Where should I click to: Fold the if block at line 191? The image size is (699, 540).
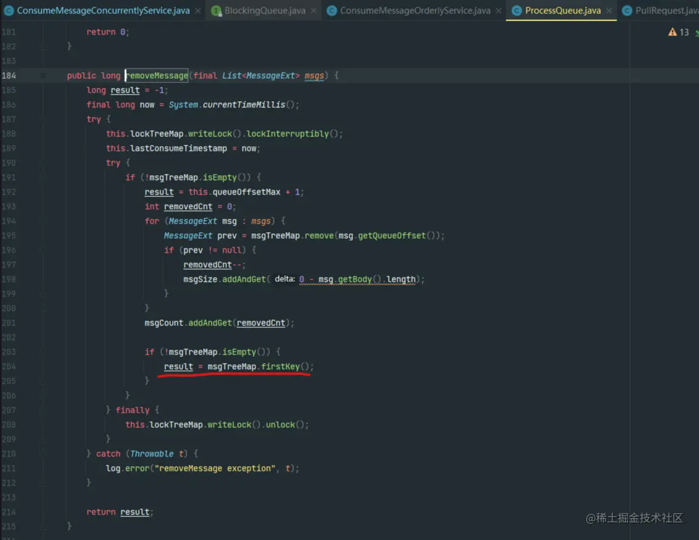click(43, 178)
